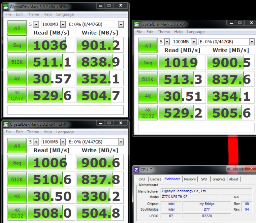Open Theme menu in the 0Fill window
The width and height of the screenshot is (256, 223).
point(33,14)
